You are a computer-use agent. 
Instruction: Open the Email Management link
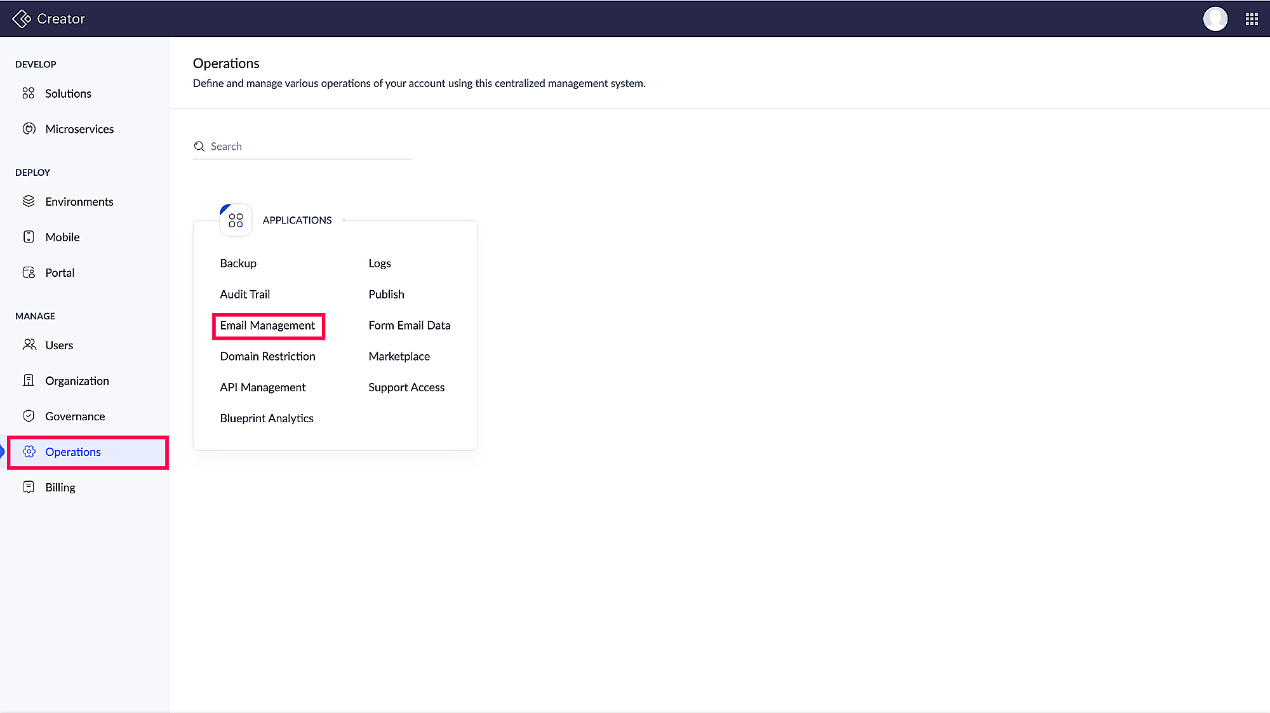pyautogui.click(x=267, y=325)
